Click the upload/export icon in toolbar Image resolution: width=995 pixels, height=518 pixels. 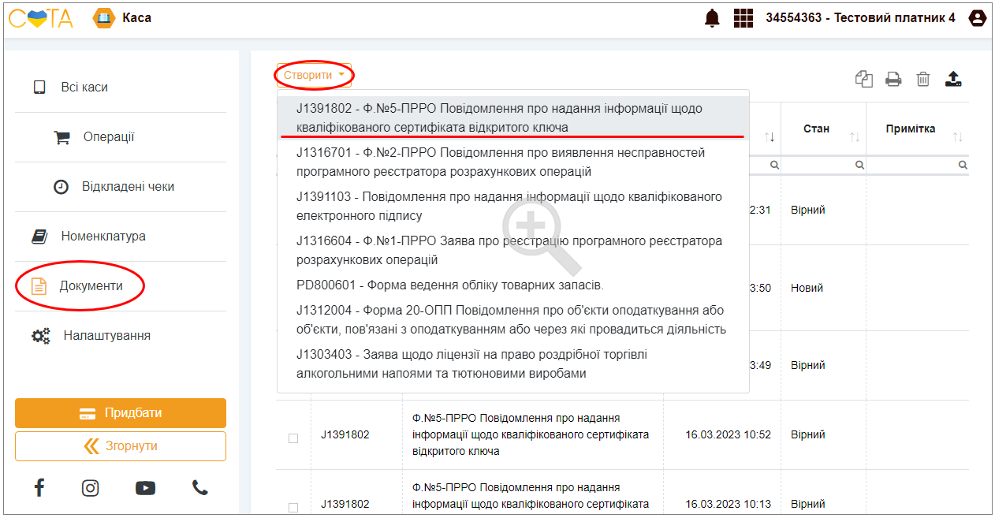953,78
